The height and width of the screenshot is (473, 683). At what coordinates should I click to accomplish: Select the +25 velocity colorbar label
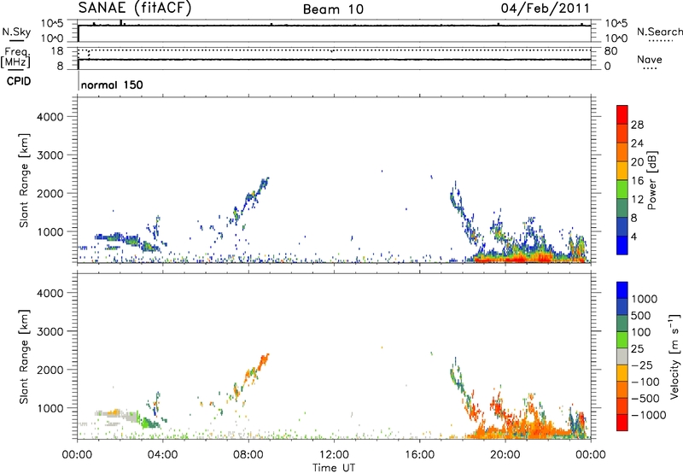pyautogui.click(x=637, y=349)
